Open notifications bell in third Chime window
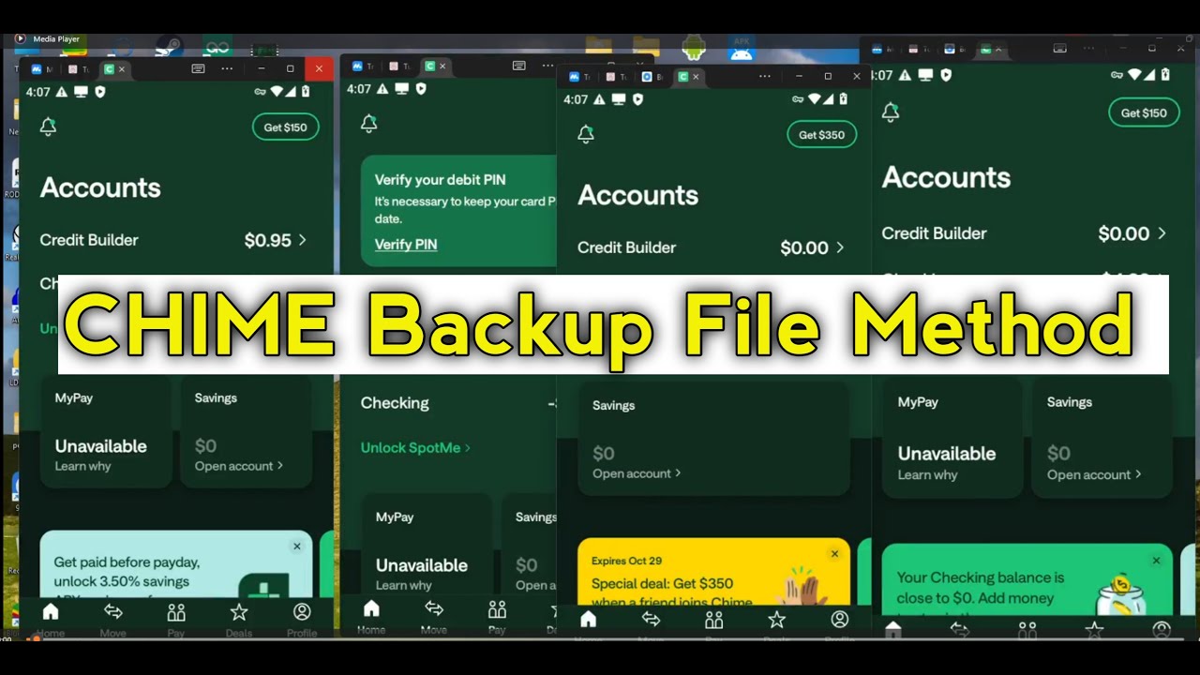Screen dimensions: 1200x675 pos(586,135)
